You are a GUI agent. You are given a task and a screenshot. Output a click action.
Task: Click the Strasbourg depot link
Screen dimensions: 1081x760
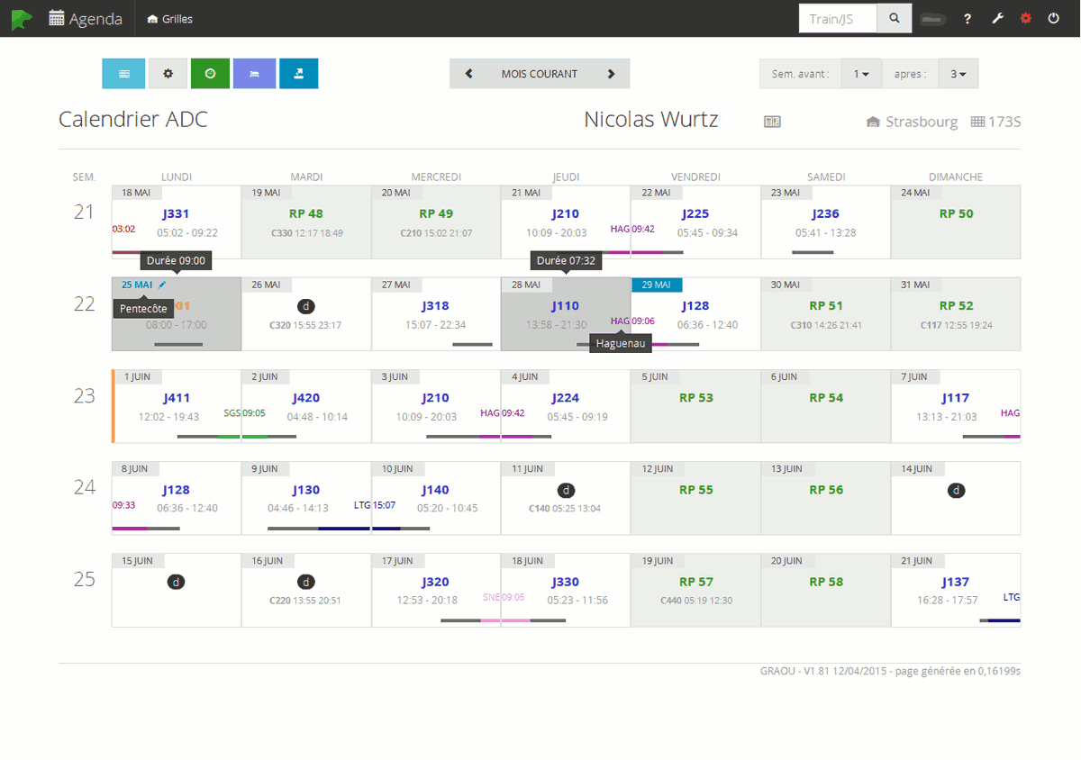click(912, 122)
